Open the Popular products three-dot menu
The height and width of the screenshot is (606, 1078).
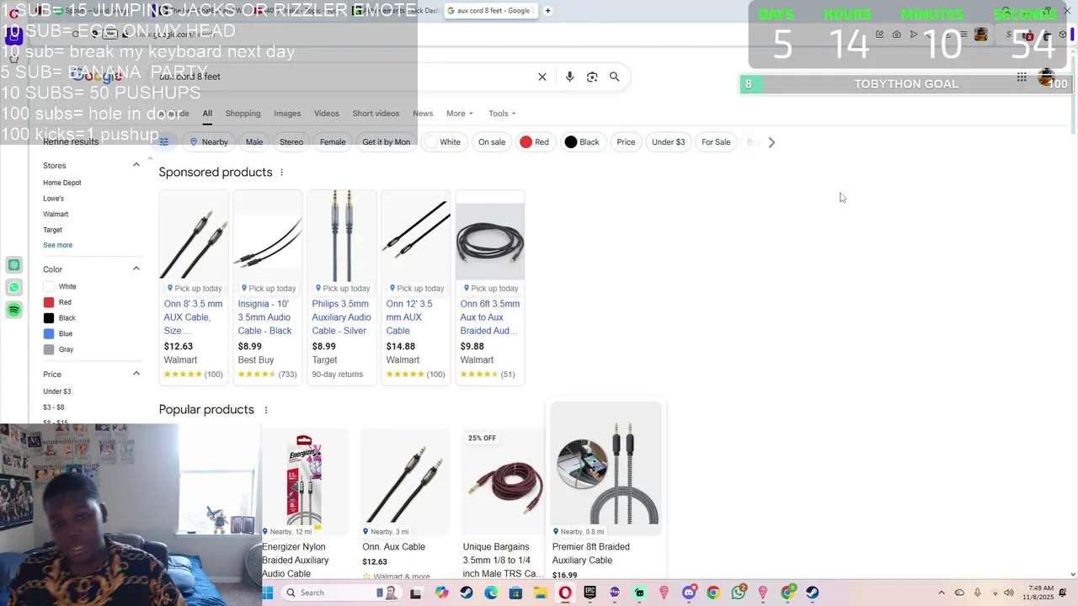266,410
